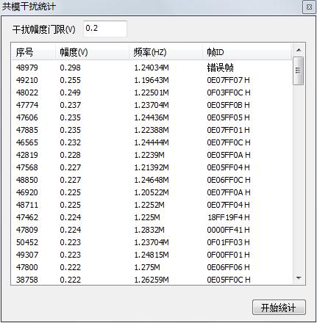This screenshot has height=323, width=317.
Task: Close the 共模干扰统计 dialog
Action: click(x=310, y=7)
